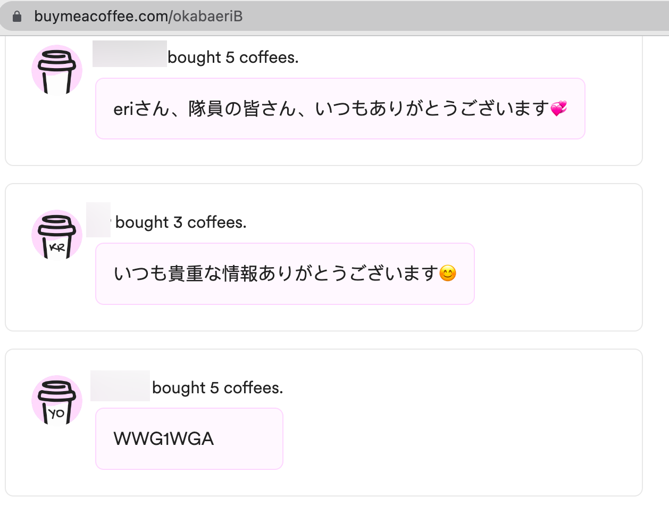Click the "bought 3 coffees." text
The height and width of the screenshot is (513, 669).
tap(181, 222)
